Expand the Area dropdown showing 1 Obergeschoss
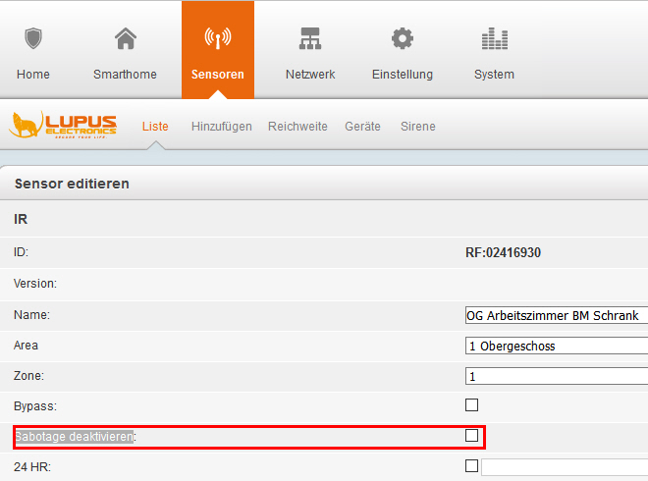The height and width of the screenshot is (481, 648). coord(556,346)
